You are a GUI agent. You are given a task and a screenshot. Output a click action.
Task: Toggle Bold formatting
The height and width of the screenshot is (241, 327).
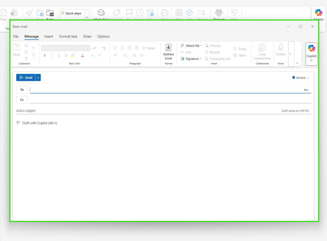point(45,55)
